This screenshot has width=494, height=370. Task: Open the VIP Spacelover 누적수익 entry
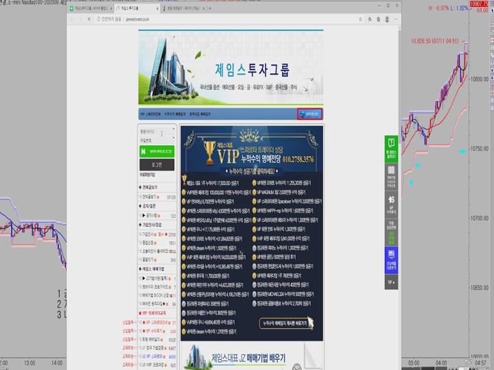click(287, 201)
